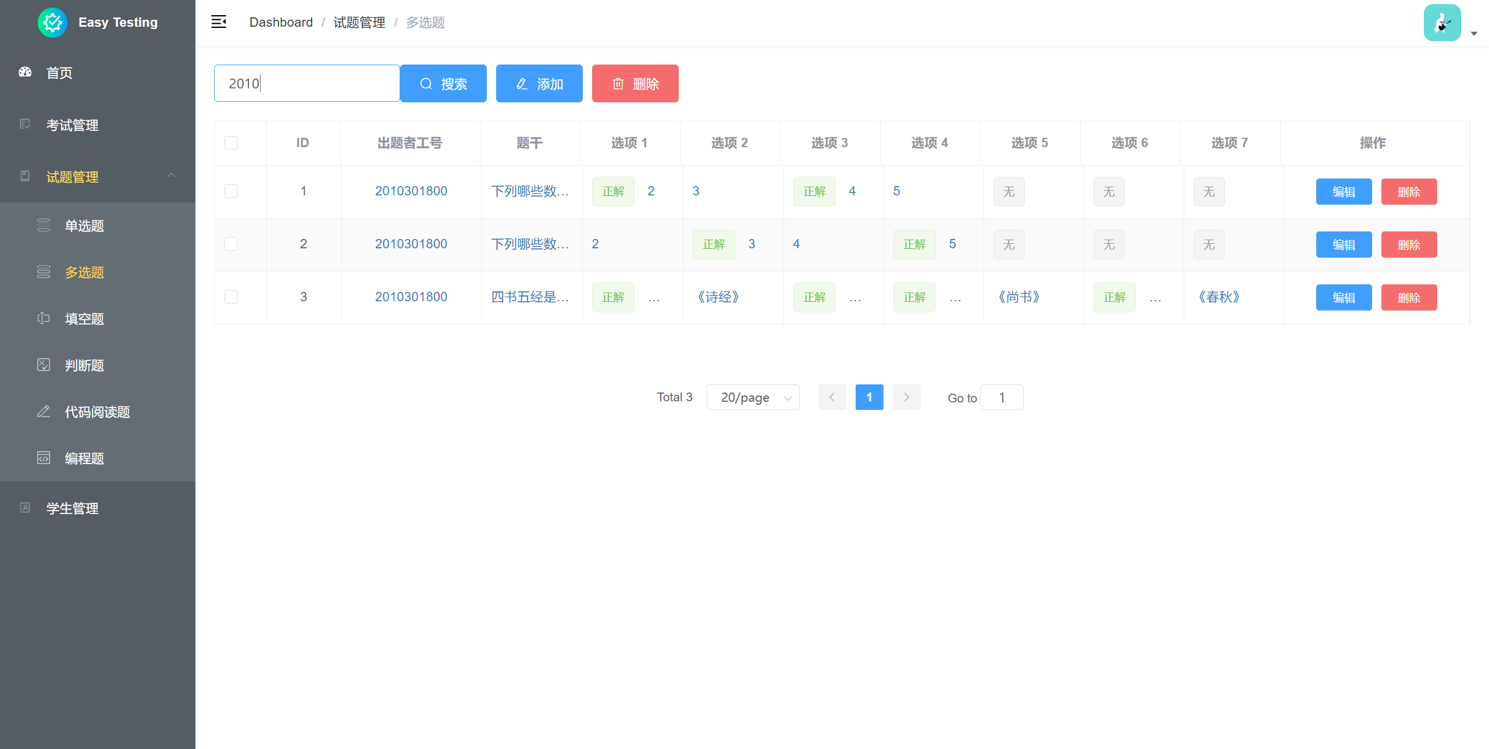Viewport: 1489px width, 749px height.
Task: Click 编辑 button for row ID 2
Action: pos(1344,244)
